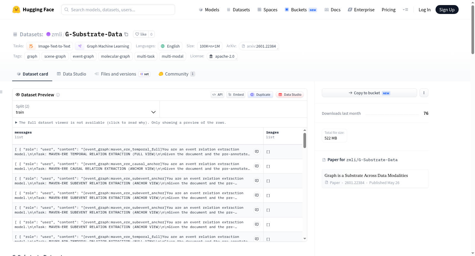This screenshot has width=475, height=256.
Task: Click in the search models, datasets, users field
Action: (118, 10)
